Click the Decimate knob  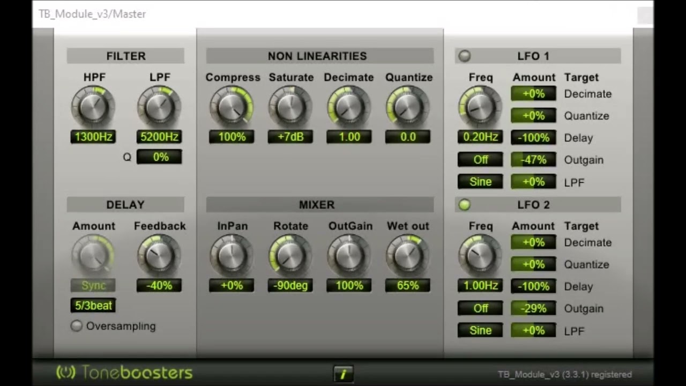click(349, 107)
